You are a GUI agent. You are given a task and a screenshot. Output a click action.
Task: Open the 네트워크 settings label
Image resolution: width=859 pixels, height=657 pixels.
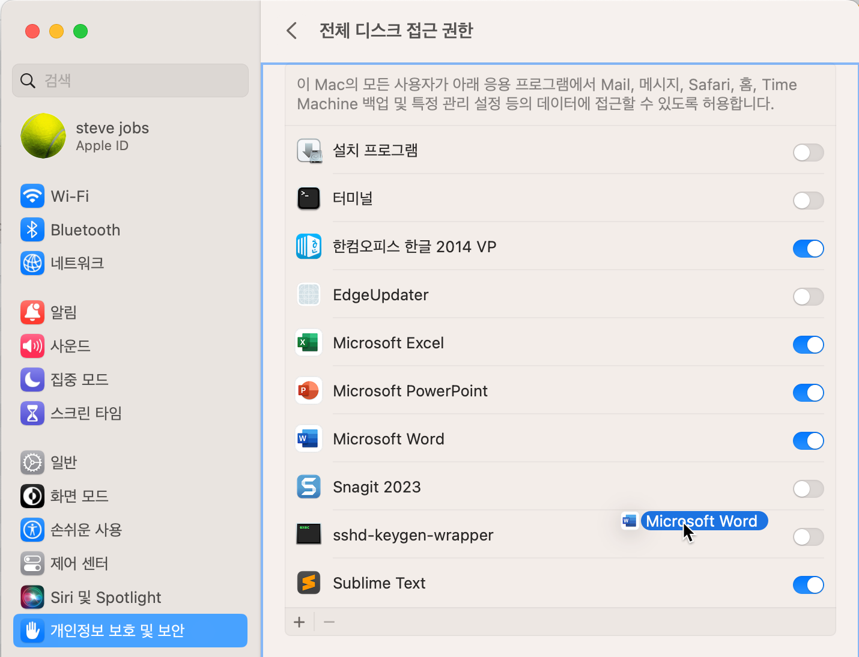(x=77, y=263)
